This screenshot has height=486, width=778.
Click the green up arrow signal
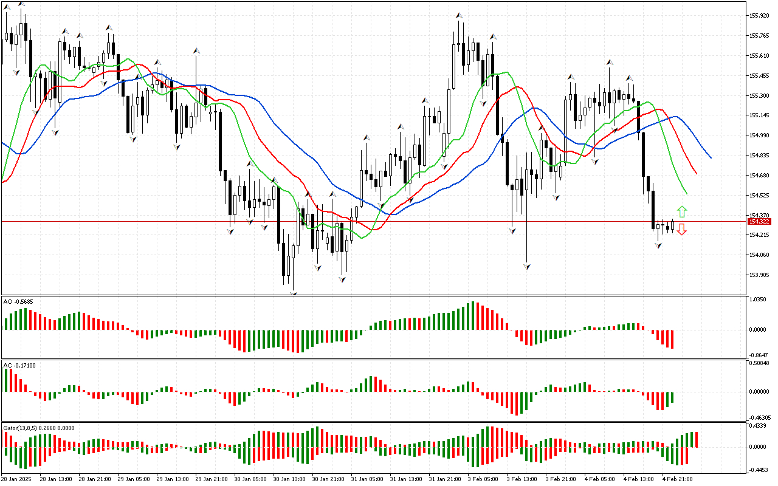coord(682,212)
